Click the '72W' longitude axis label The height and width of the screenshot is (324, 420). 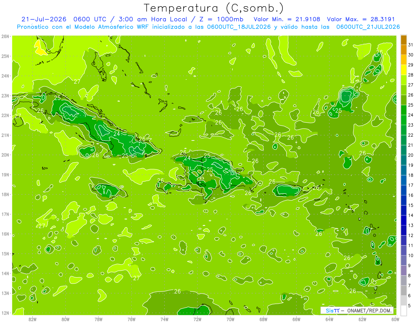coord(197,319)
